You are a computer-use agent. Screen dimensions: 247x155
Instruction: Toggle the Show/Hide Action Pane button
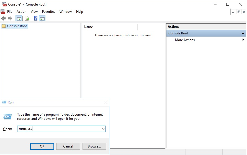click(x=42, y=19)
